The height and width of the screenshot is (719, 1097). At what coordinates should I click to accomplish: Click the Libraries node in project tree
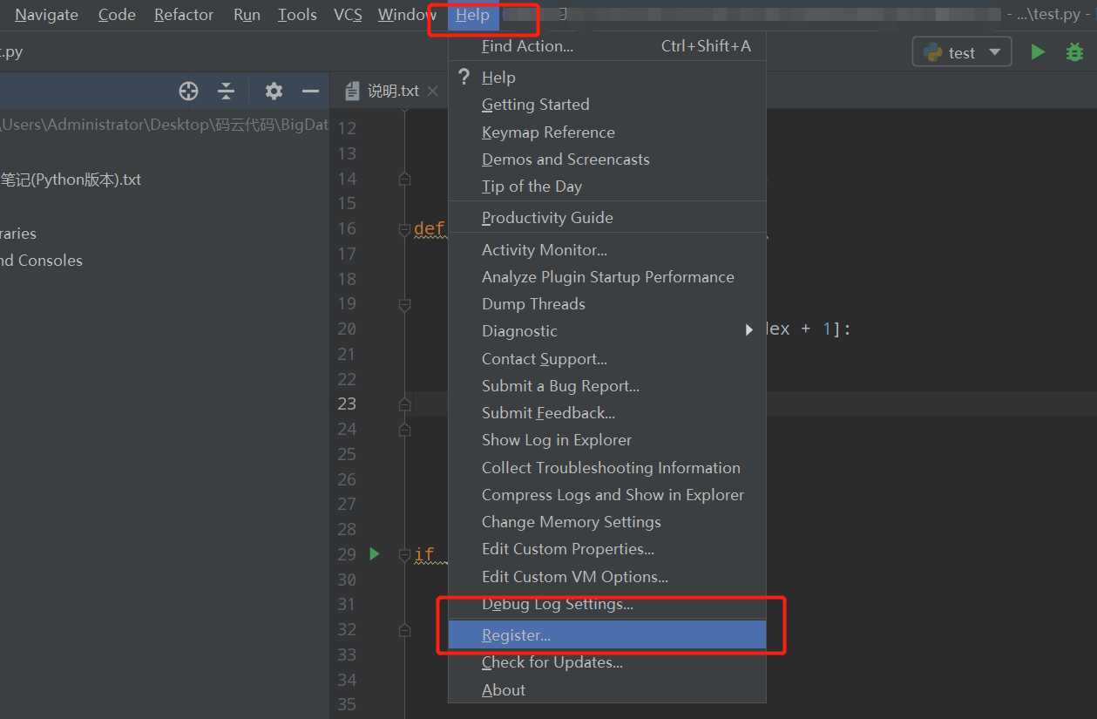18,234
